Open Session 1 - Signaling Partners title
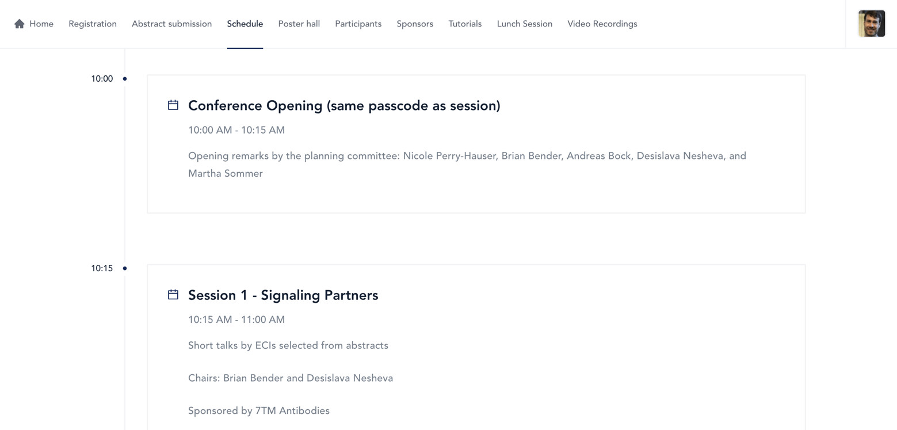Viewport: 897px width, 430px height. click(x=283, y=295)
